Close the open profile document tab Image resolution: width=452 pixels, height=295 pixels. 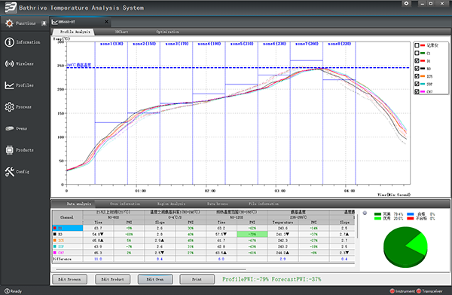(x=106, y=22)
